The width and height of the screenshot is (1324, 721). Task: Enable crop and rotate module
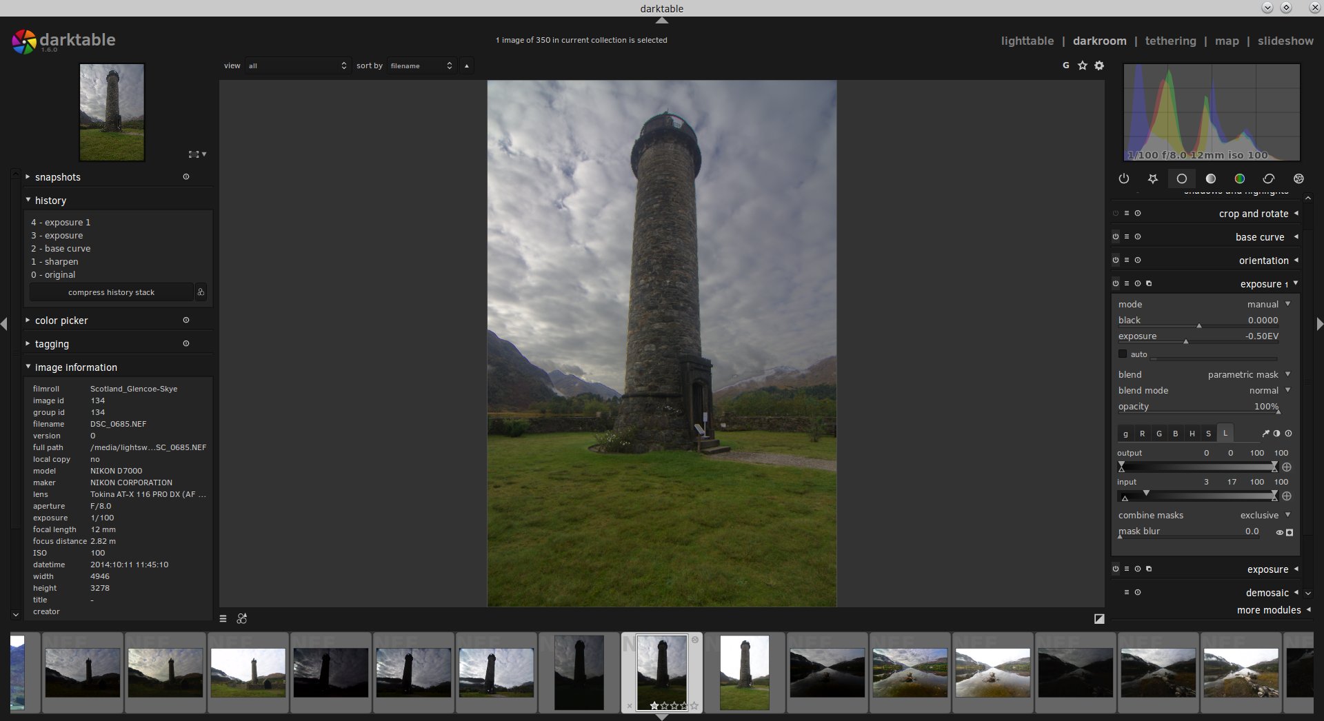[1116, 213]
